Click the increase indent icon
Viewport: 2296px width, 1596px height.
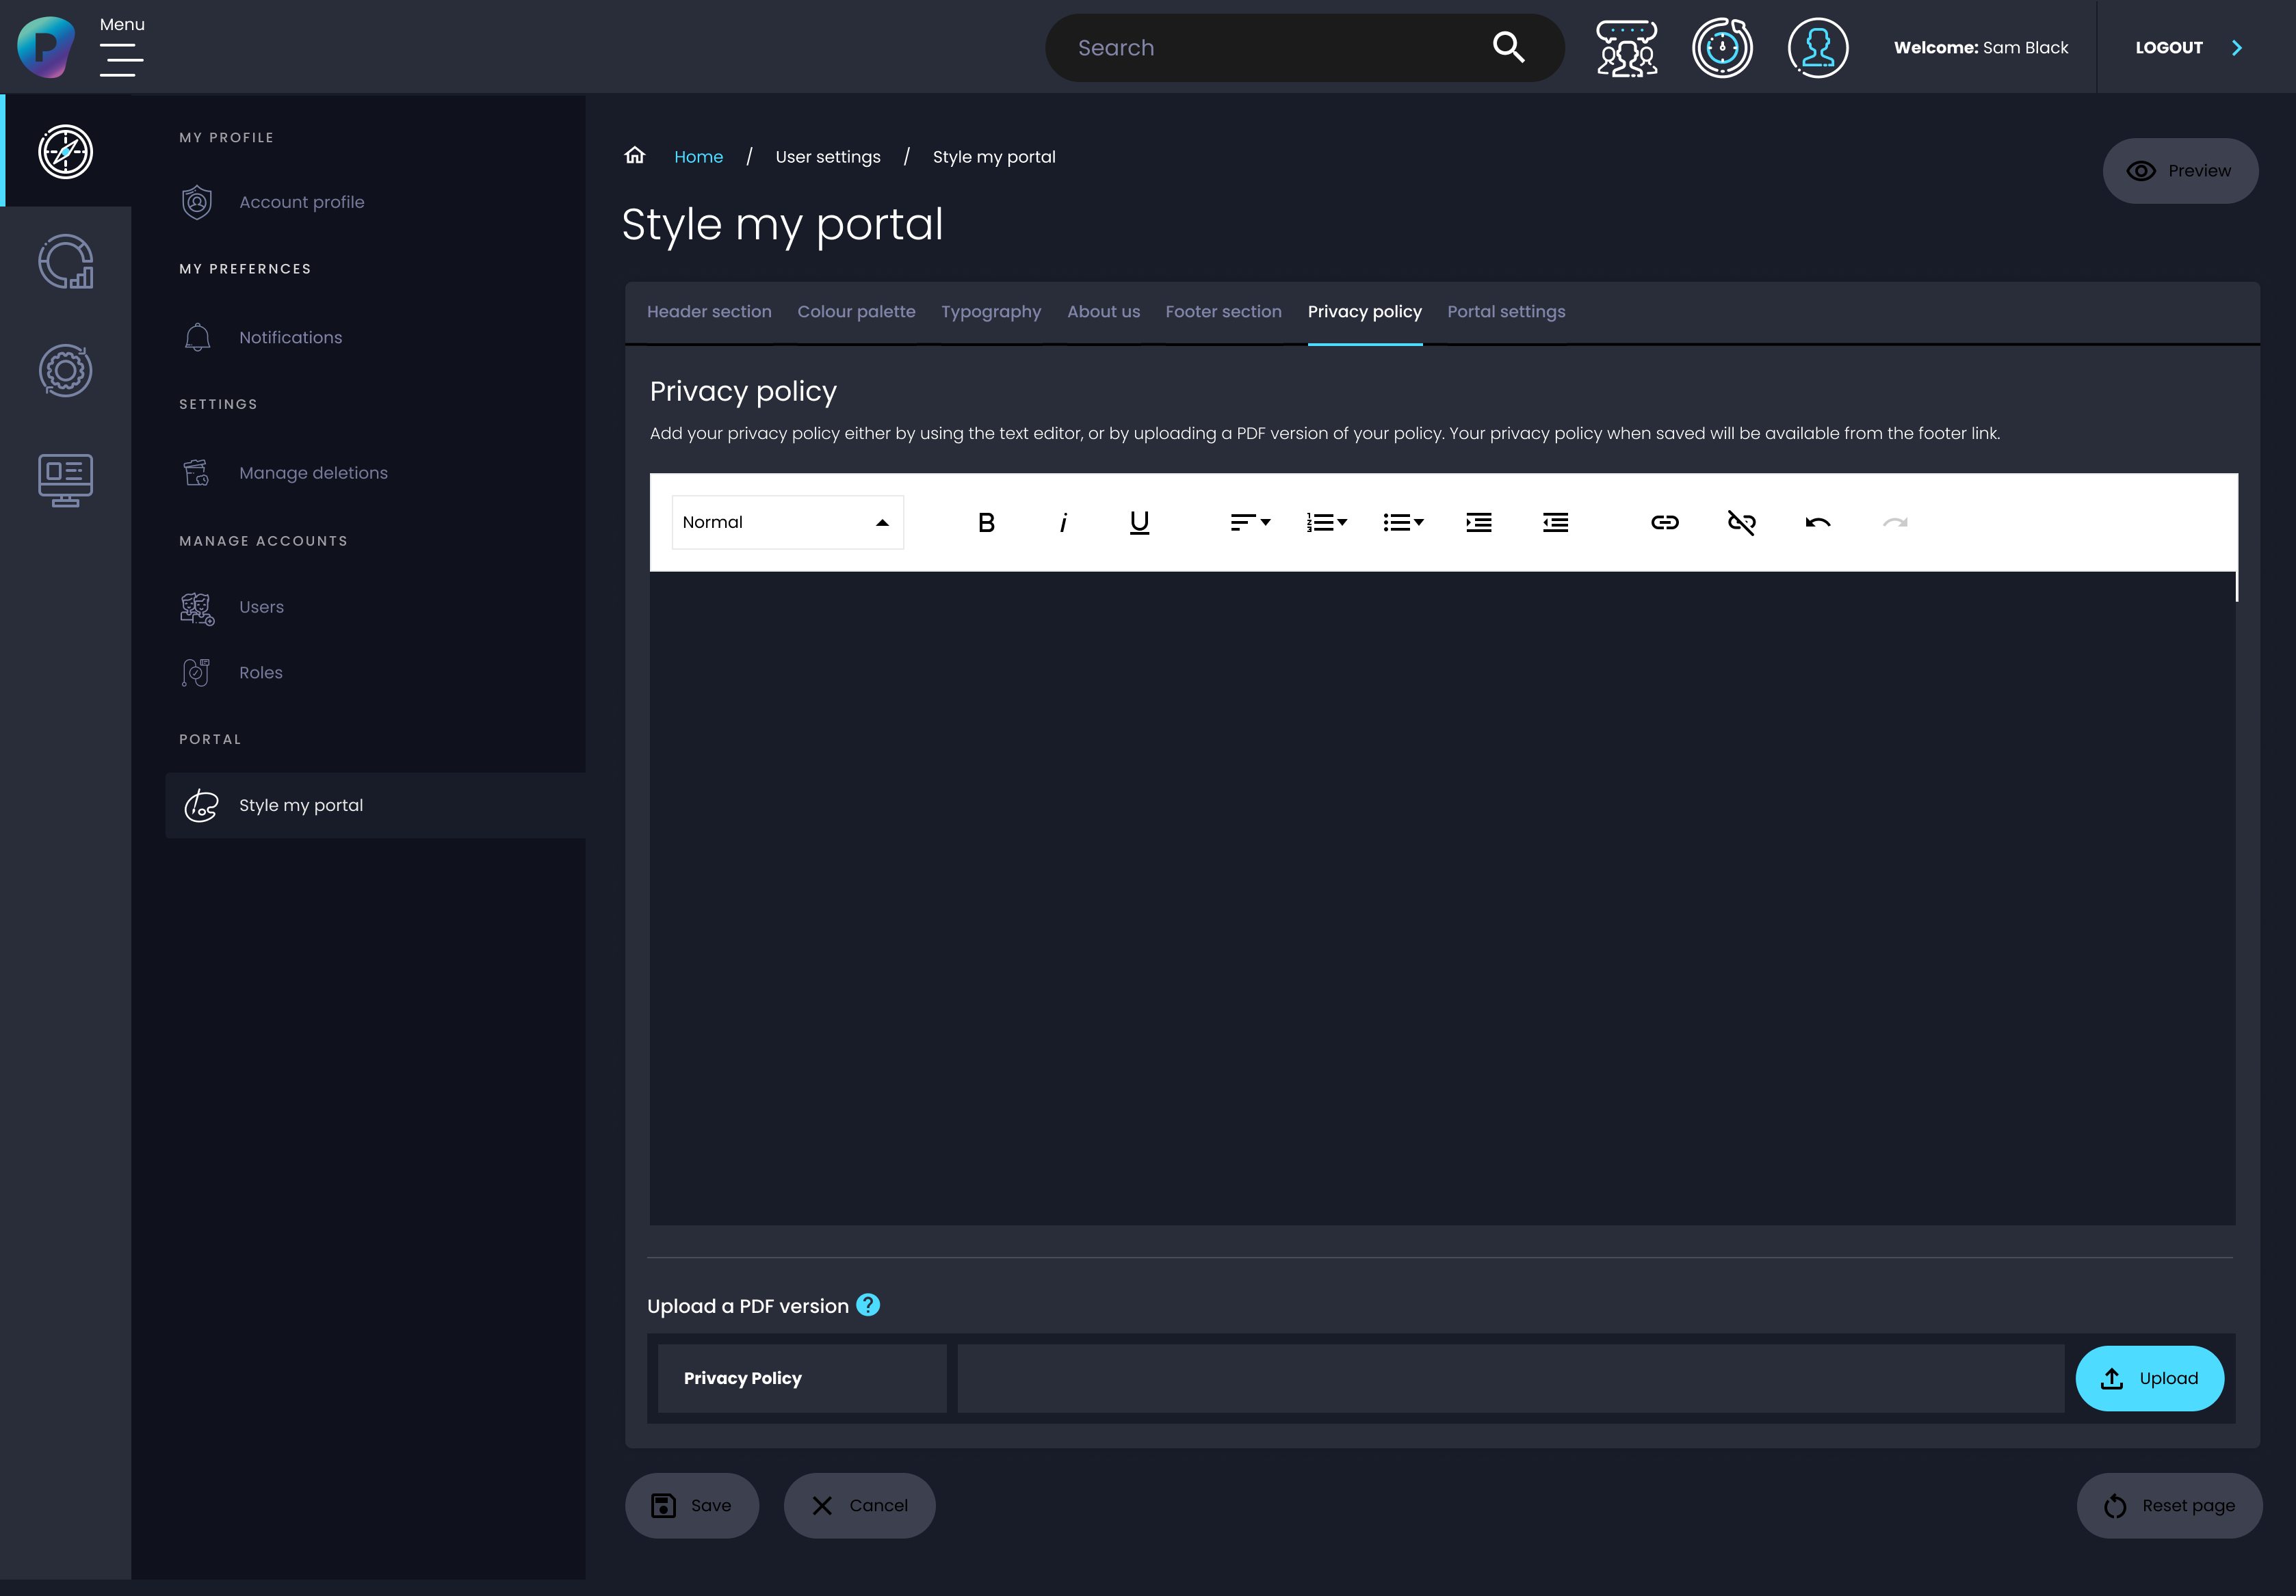pos(1478,522)
